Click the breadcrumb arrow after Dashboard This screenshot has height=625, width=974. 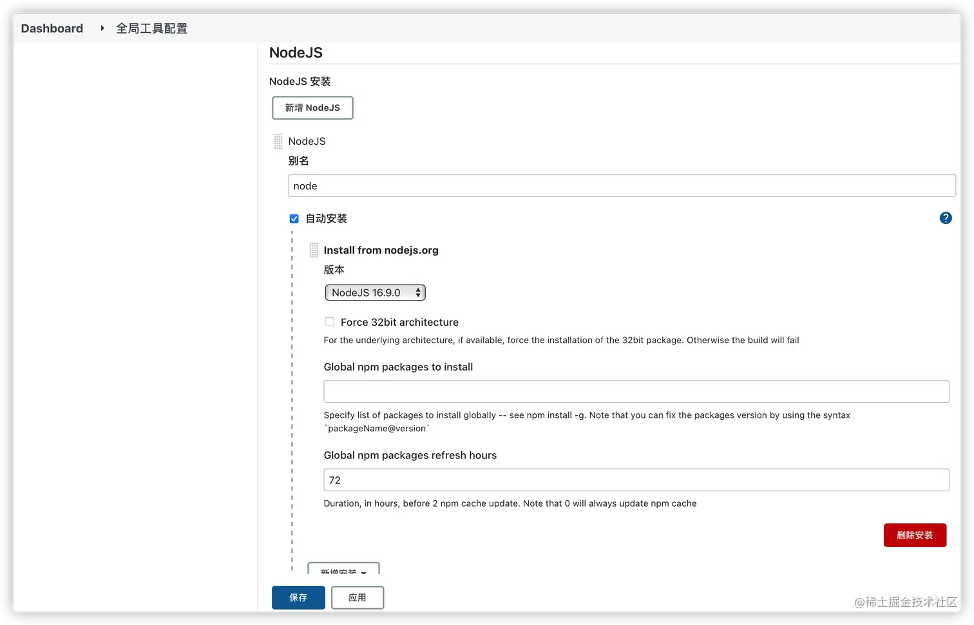[x=102, y=28]
